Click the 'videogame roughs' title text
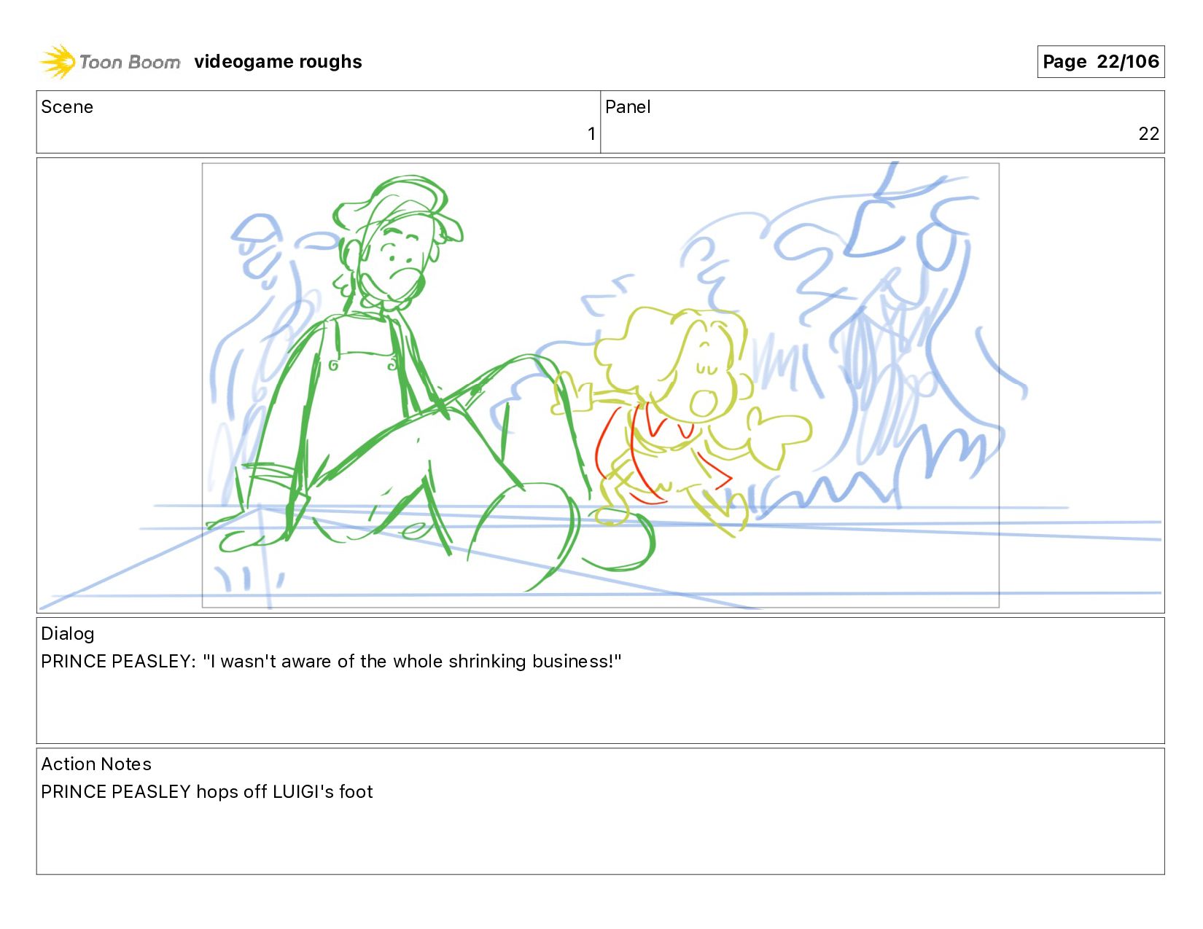This screenshot has width=1203, height=929. (x=278, y=62)
